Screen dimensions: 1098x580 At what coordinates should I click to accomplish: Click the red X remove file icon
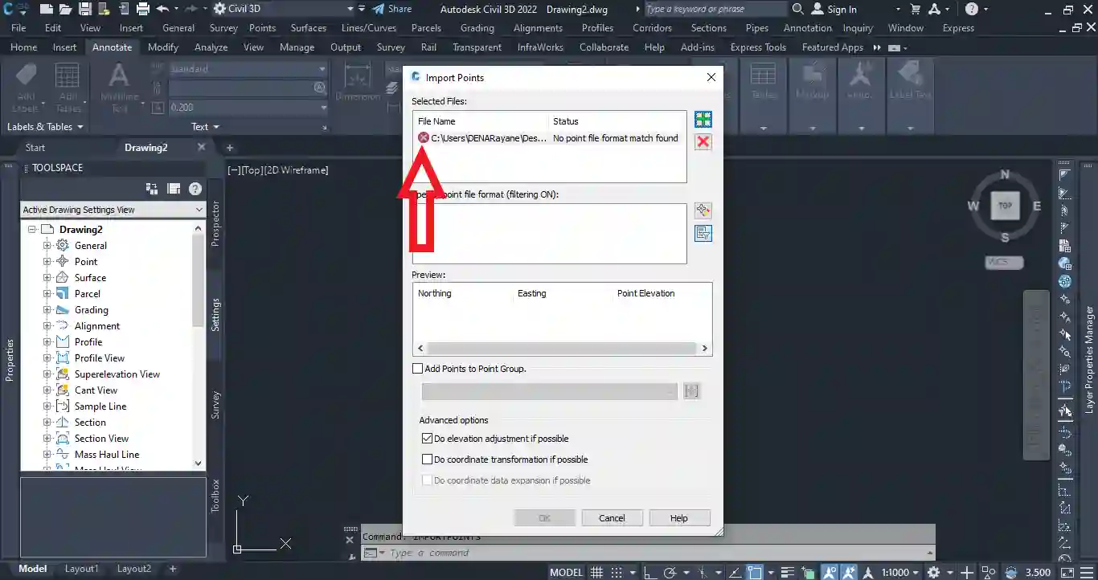[x=703, y=142]
